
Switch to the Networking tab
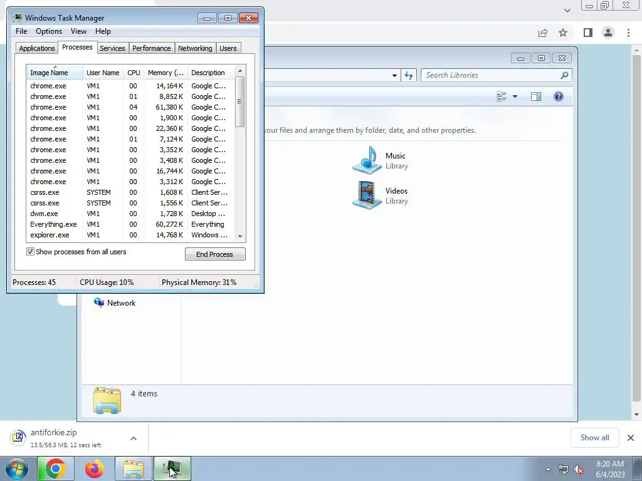[x=195, y=48]
